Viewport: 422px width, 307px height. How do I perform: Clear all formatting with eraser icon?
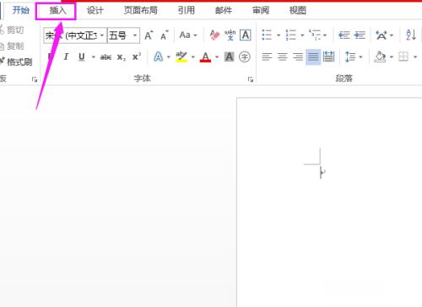pyautogui.click(x=214, y=35)
